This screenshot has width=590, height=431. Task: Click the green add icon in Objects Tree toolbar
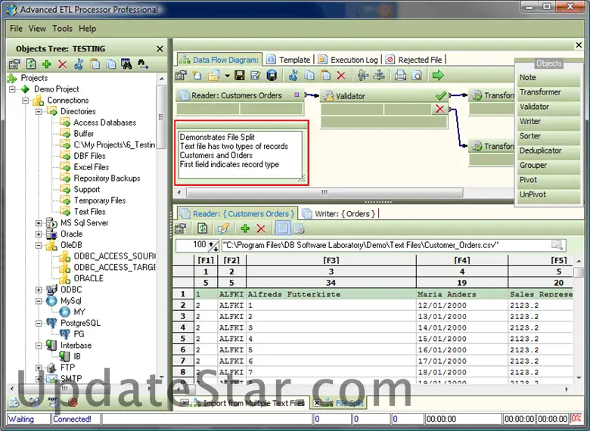(x=47, y=64)
